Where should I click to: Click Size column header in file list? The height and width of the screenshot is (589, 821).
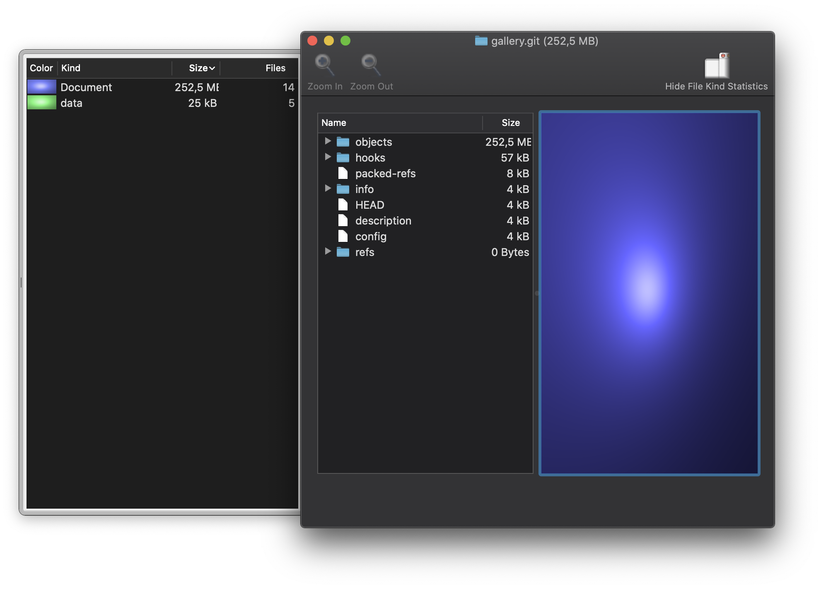click(510, 123)
